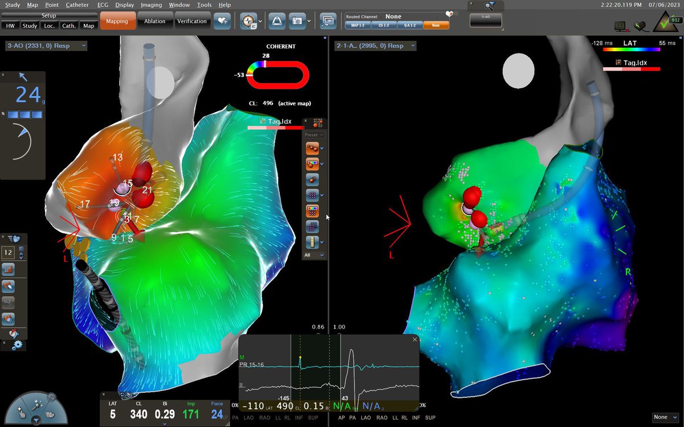The width and height of the screenshot is (684, 427).
Task: Click the purple grid points icon
Action: pyautogui.click(x=312, y=195)
